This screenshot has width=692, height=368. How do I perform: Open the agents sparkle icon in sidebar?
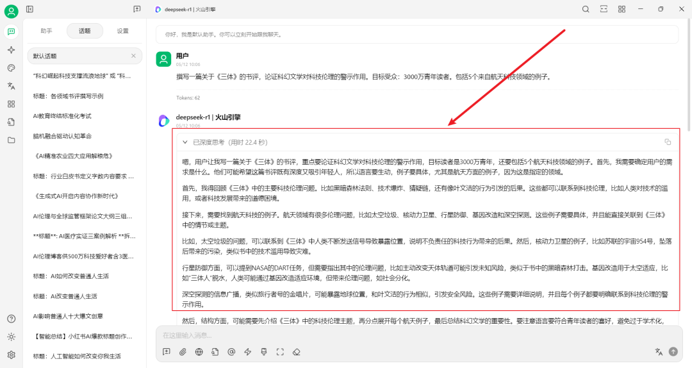tap(11, 50)
